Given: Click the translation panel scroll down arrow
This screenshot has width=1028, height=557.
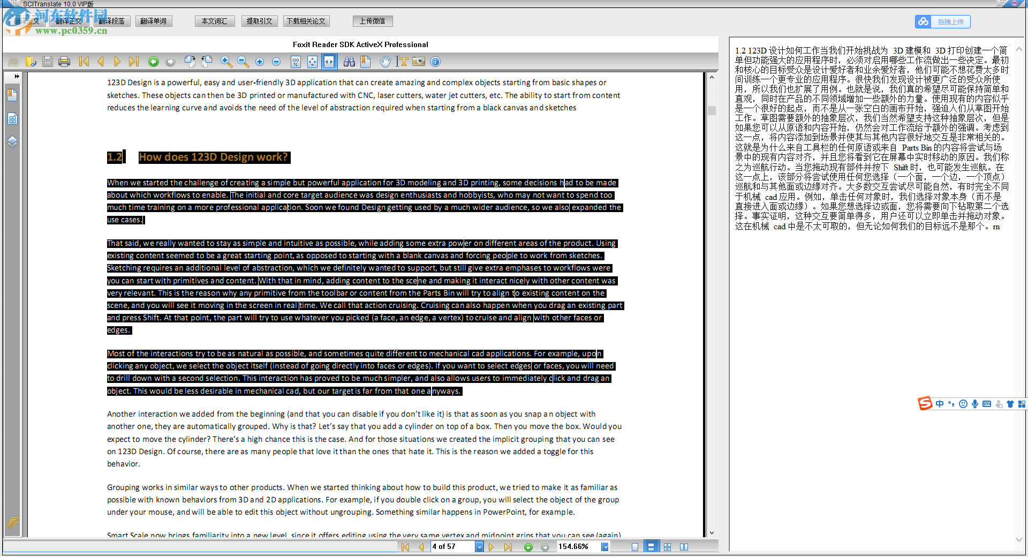Looking at the screenshot, I should [x=1019, y=539].
